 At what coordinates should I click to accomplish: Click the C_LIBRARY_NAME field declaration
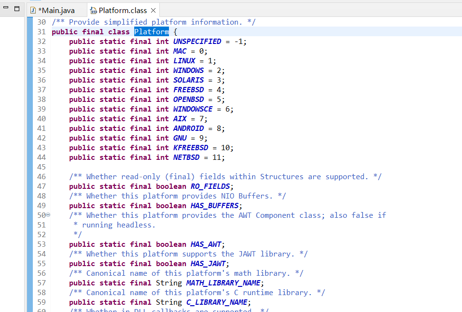tap(217, 302)
